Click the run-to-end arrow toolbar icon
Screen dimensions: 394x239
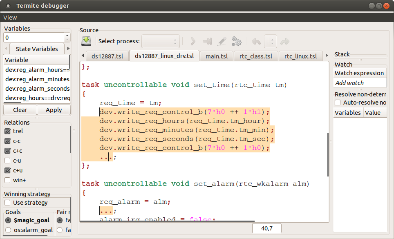(207, 41)
